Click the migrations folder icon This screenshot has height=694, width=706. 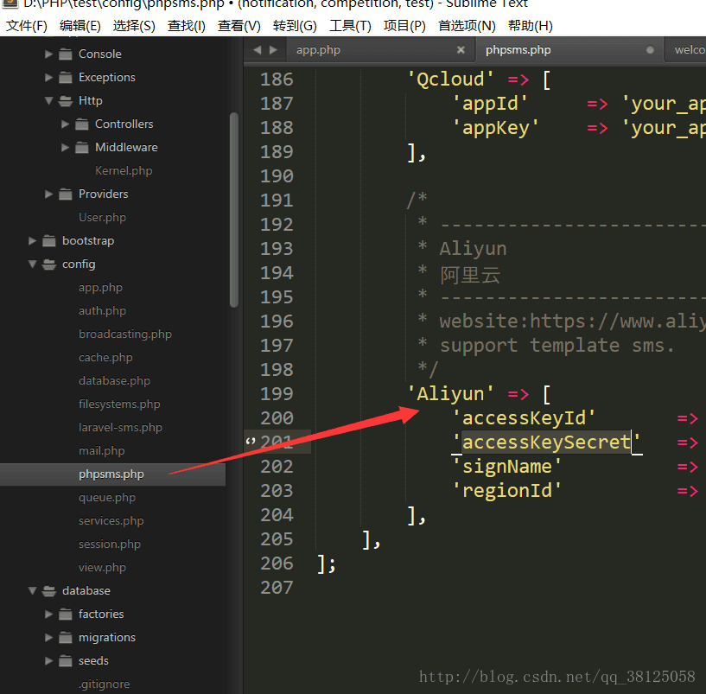pos(65,638)
